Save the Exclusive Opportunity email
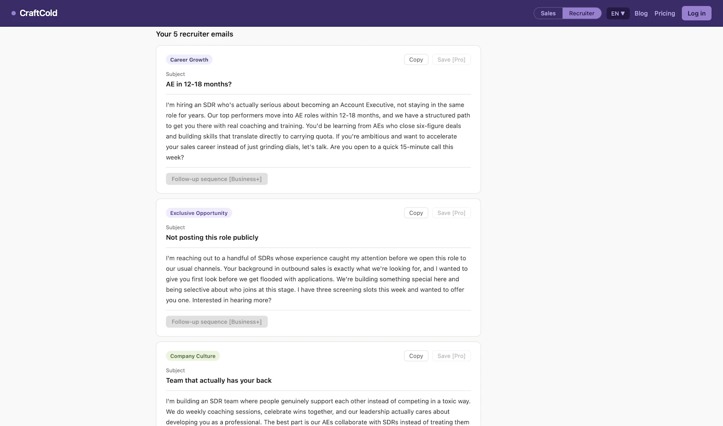Image resolution: width=723 pixels, height=426 pixels. (x=451, y=213)
